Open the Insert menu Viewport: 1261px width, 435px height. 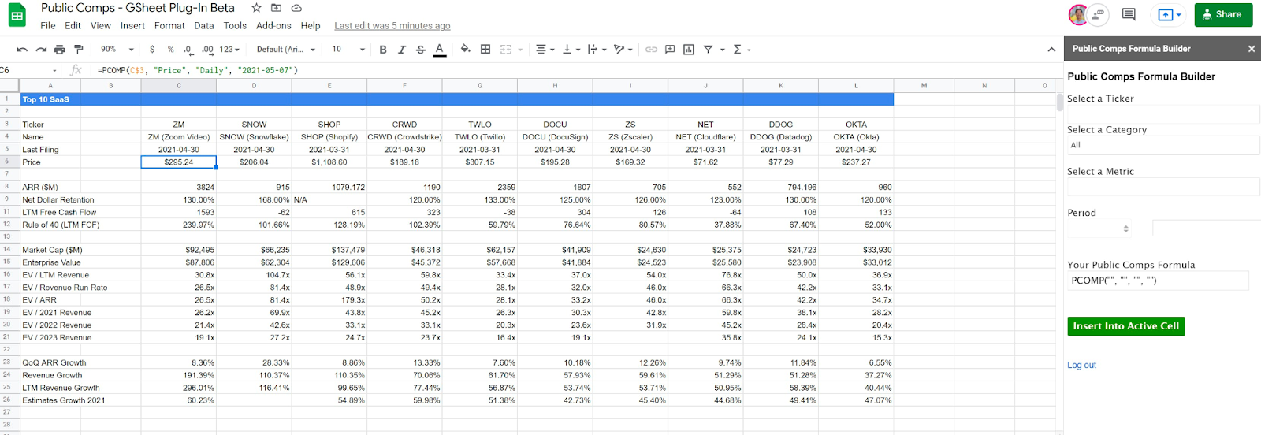132,25
